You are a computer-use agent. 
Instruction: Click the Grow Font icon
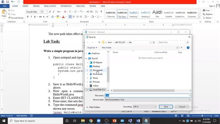(x=50, y=12)
